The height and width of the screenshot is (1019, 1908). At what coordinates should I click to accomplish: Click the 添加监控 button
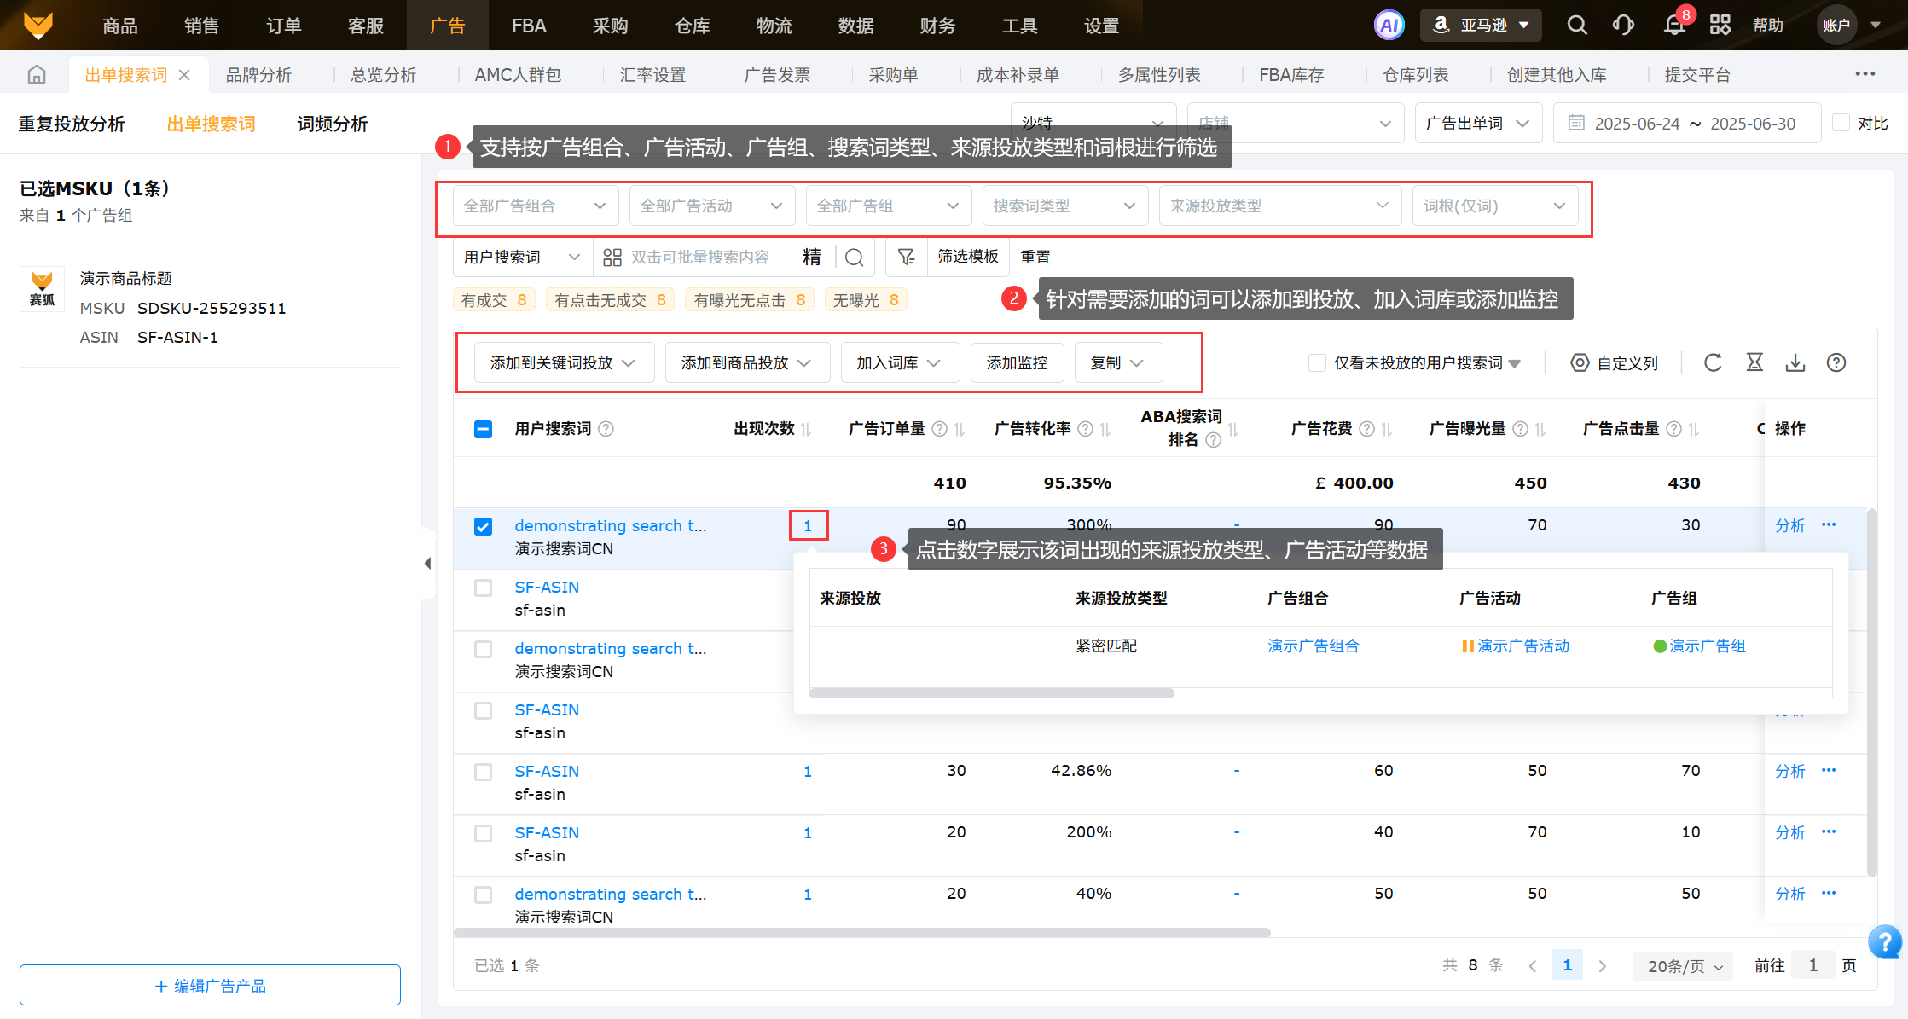[1017, 363]
